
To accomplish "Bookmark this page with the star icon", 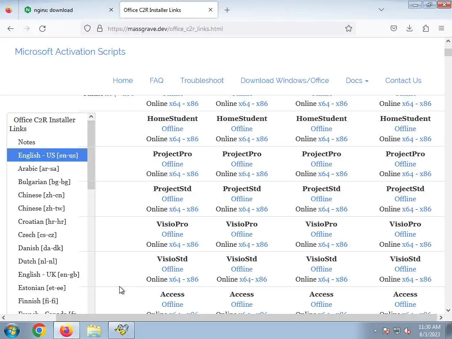I will point(349,29).
